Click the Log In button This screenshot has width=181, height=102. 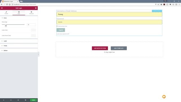tap(61, 30)
